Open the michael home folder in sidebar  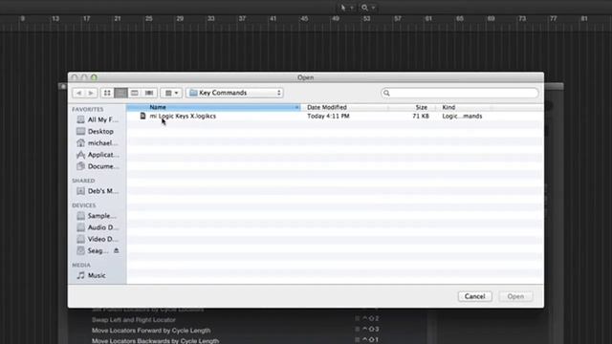tap(98, 143)
